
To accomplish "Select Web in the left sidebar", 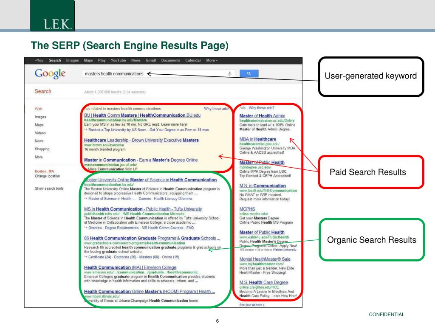I will tap(39, 109).
